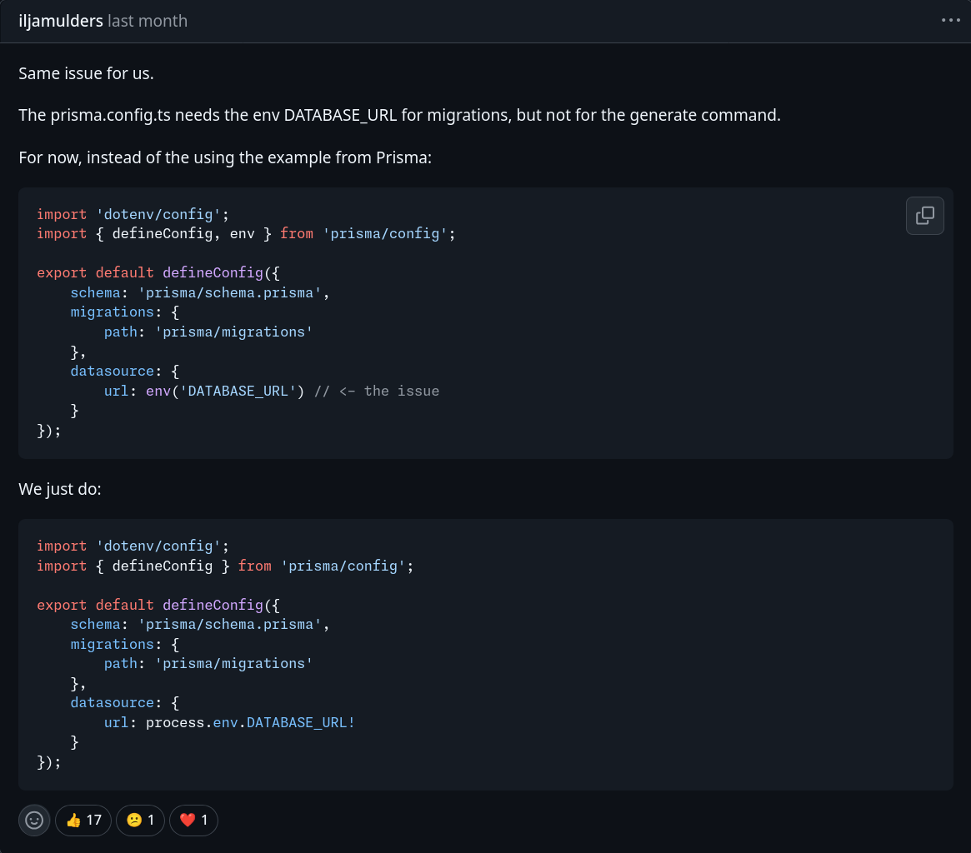Click the copy icon on the code block
This screenshot has width=971, height=853.
(x=925, y=215)
